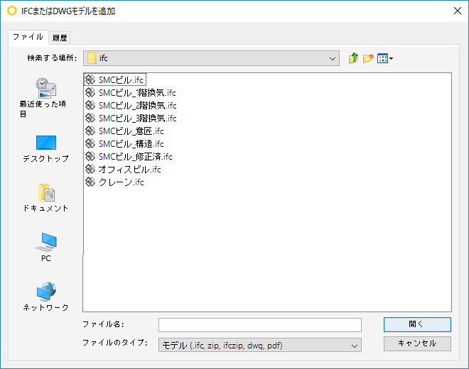Click the file icon of SMCビル_1階換気.ifc
The image size is (469, 369).
click(x=90, y=93)
